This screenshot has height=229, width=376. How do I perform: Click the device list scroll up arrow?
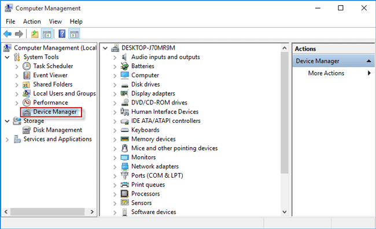tap(285, 48)
